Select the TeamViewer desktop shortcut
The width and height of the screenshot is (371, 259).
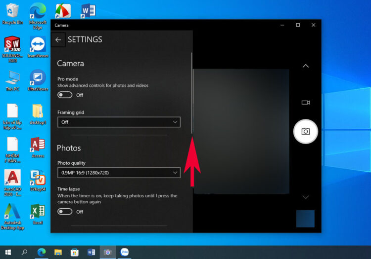click(38, 47)
